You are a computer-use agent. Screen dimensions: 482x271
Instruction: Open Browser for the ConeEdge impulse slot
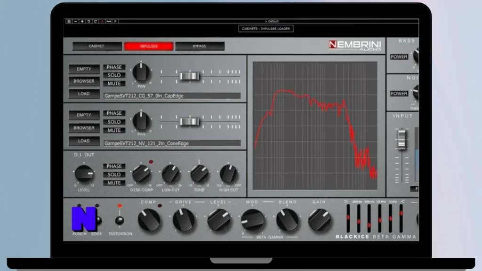(84, 128)
